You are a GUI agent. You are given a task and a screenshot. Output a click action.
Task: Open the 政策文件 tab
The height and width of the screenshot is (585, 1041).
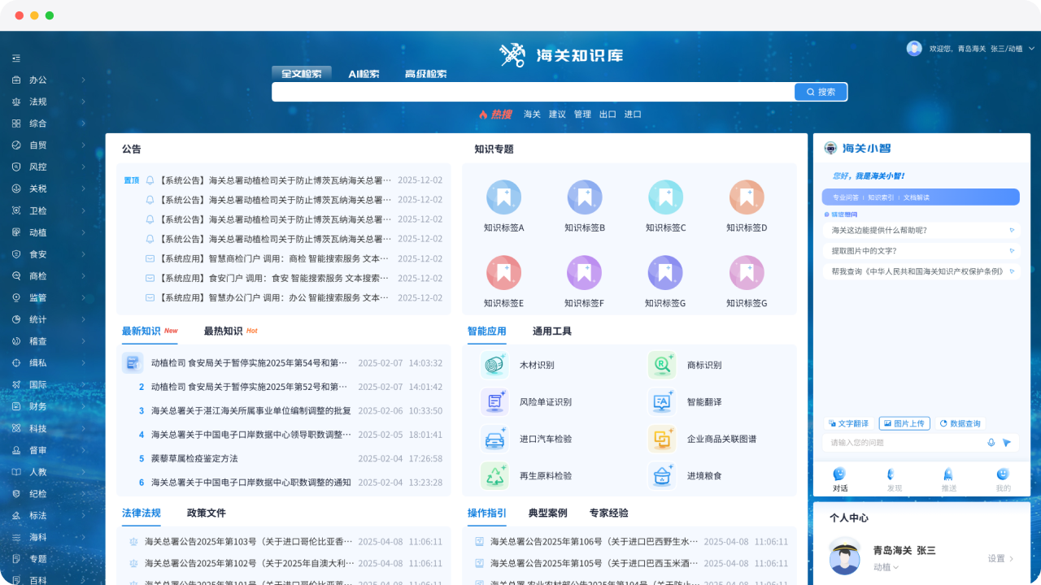pos(207,513)
